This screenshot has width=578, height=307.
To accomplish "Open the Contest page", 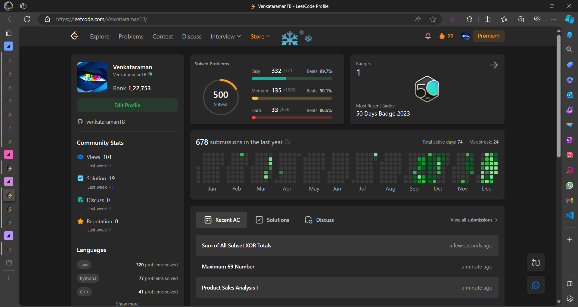I will (x=163, y=36).
